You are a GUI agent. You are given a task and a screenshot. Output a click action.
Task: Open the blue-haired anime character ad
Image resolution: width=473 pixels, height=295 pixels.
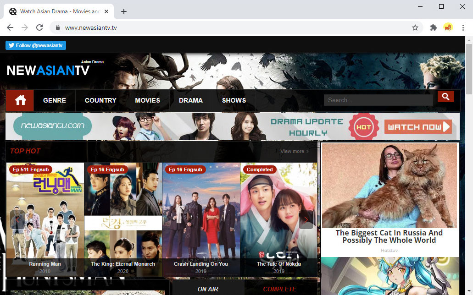[x=390, y=276]
